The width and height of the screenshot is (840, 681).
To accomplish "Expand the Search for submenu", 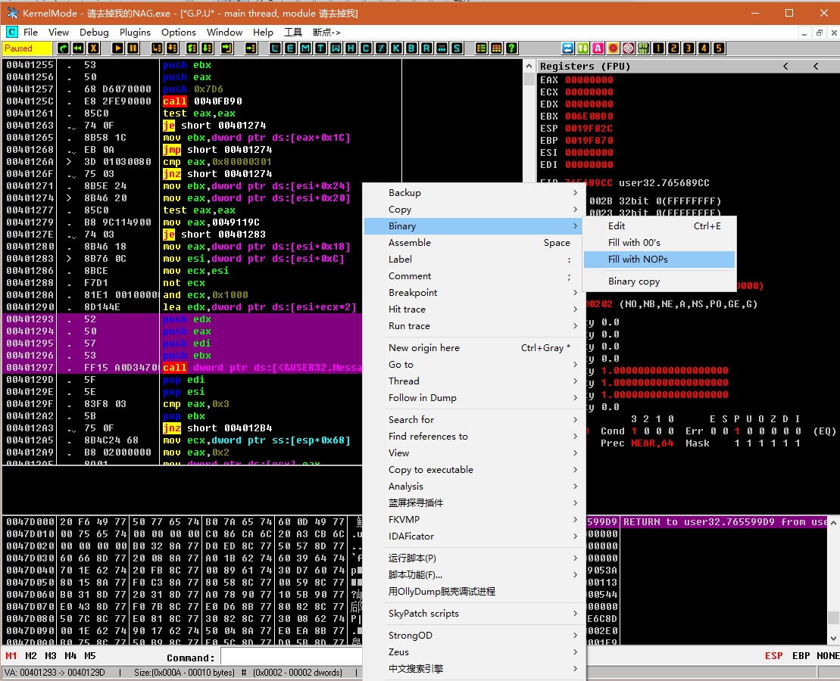I will (x=473, y=420).
